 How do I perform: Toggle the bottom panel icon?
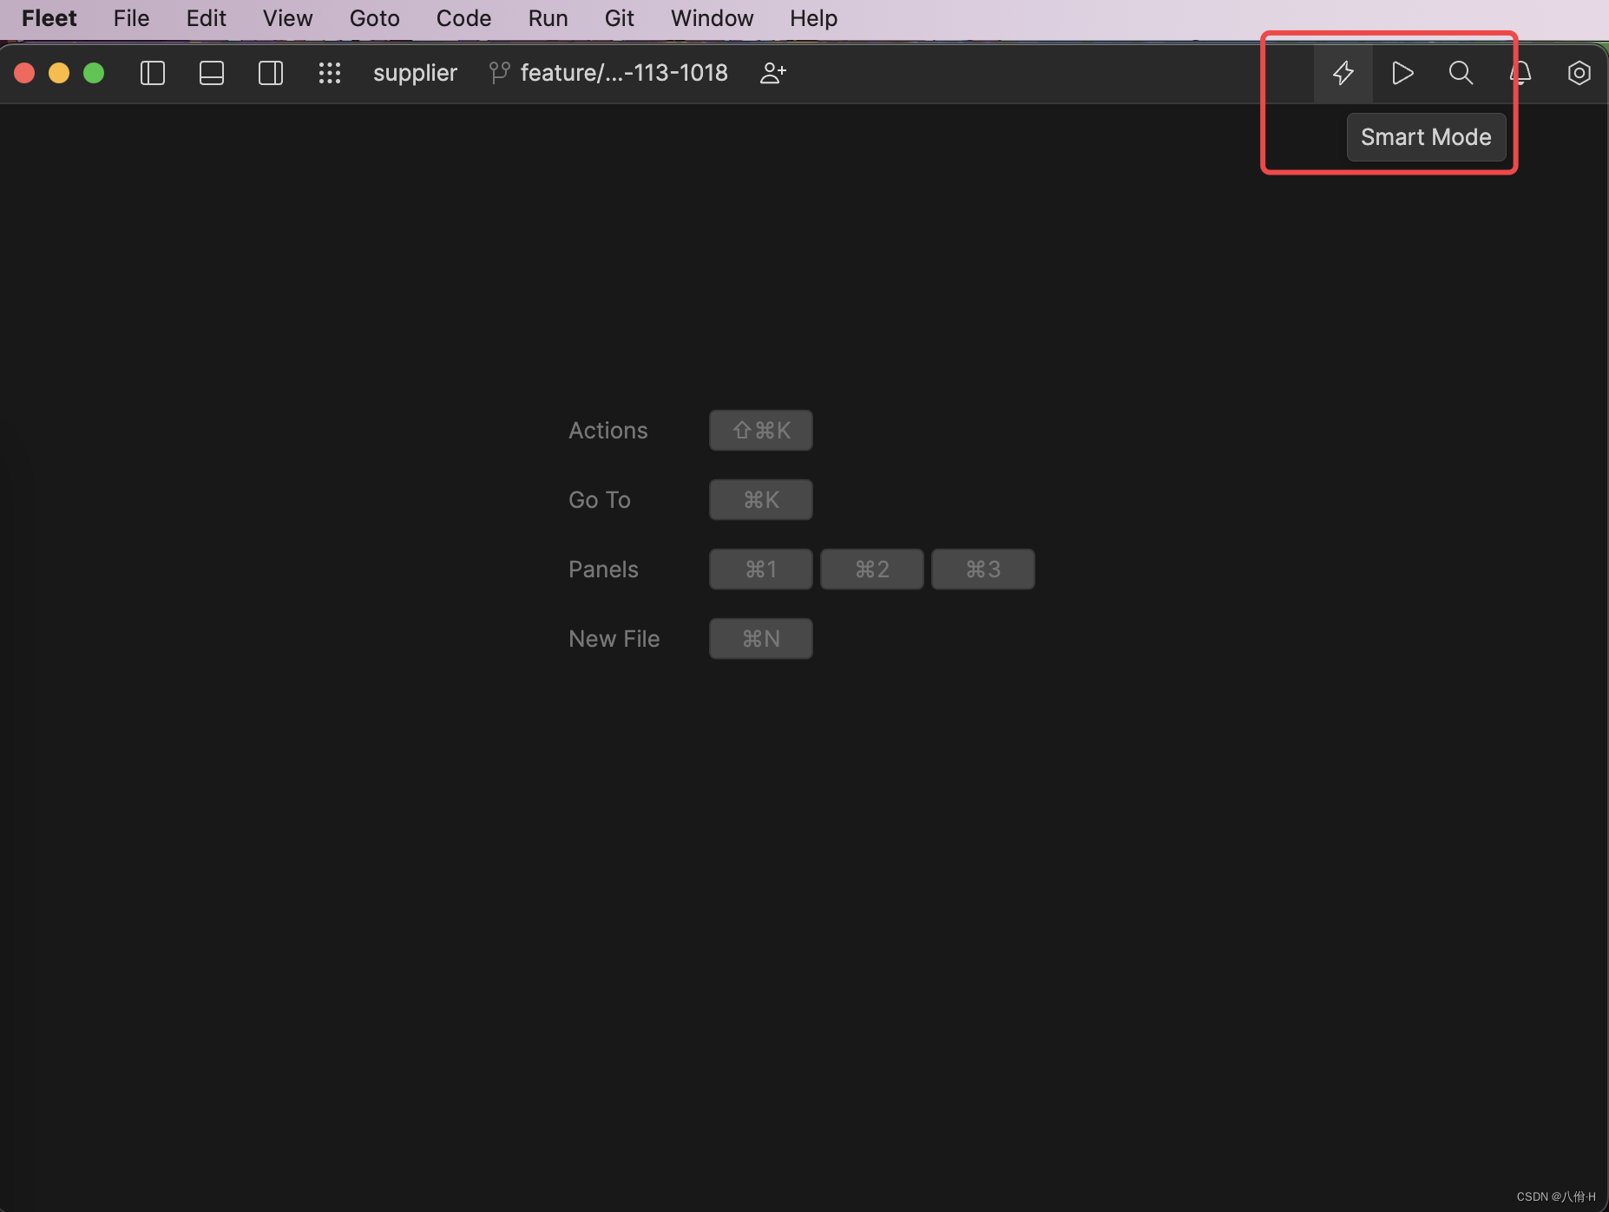(212, 73)
